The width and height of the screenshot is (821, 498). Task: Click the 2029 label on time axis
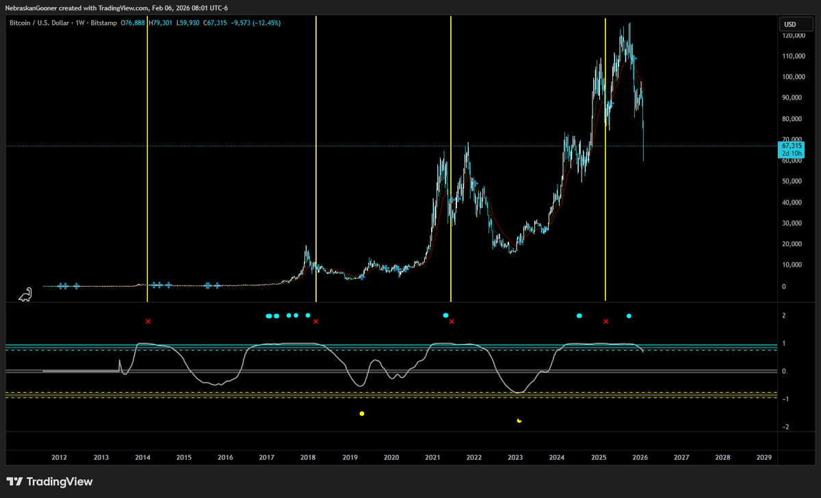pyautogui.click(x=764, y=458)
